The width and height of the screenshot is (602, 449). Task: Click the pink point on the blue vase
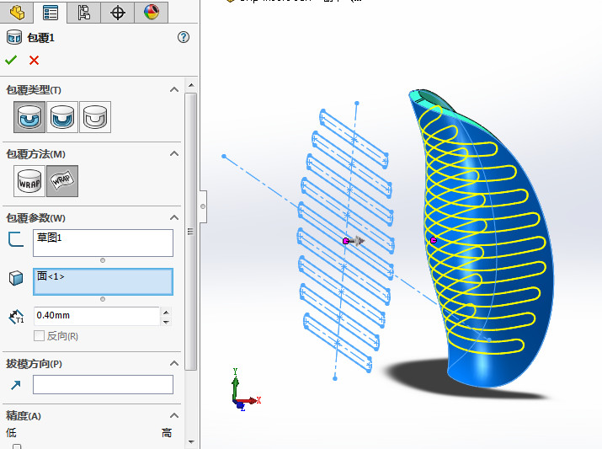point(434,240)
